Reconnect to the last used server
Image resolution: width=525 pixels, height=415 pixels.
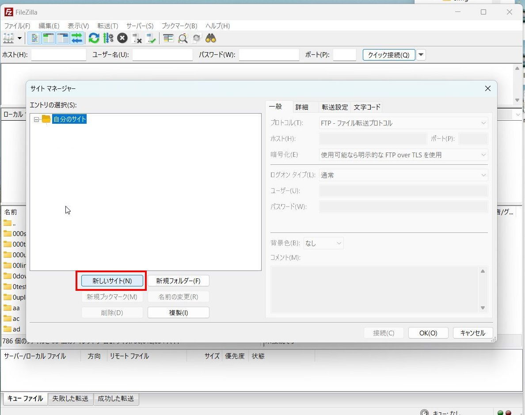151,38
